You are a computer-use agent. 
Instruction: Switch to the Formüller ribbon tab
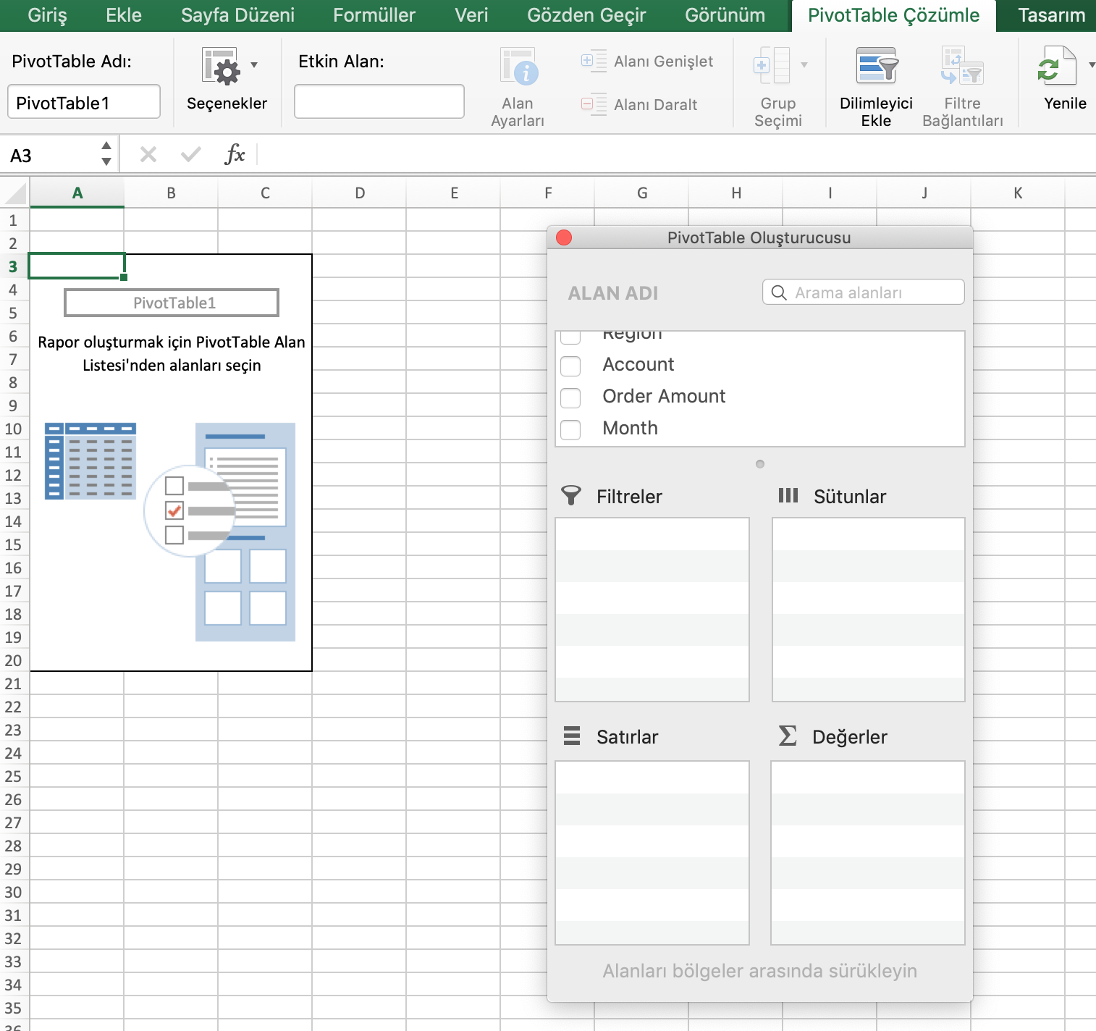tap(374, 15)
